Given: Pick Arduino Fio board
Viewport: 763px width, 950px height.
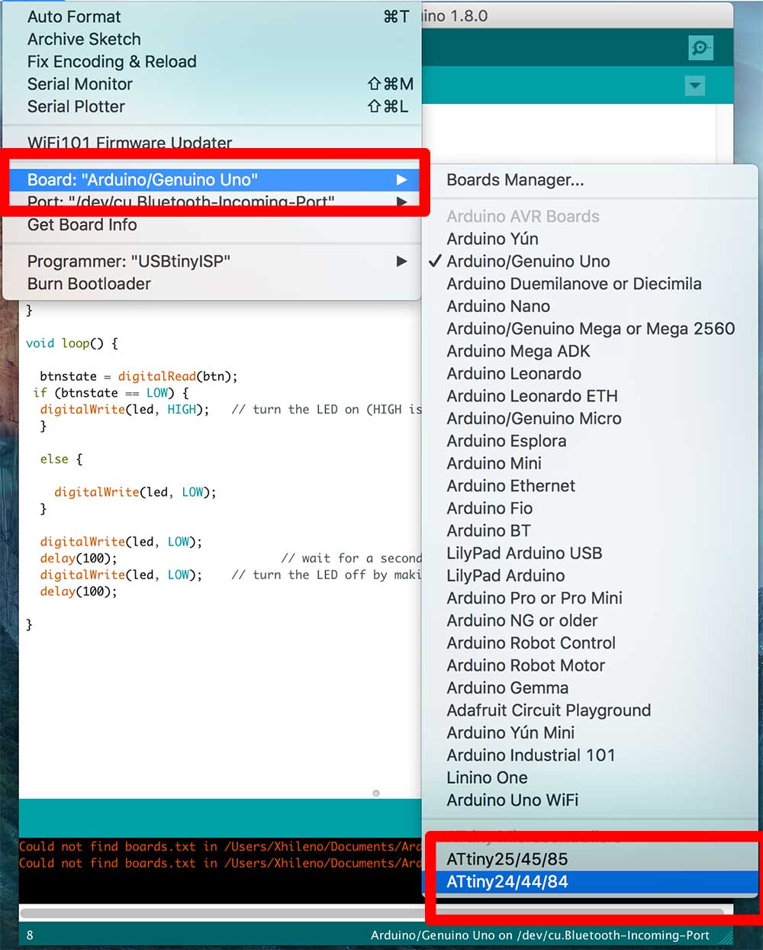Looking at the screenshot, I should (x=590, y=508).
